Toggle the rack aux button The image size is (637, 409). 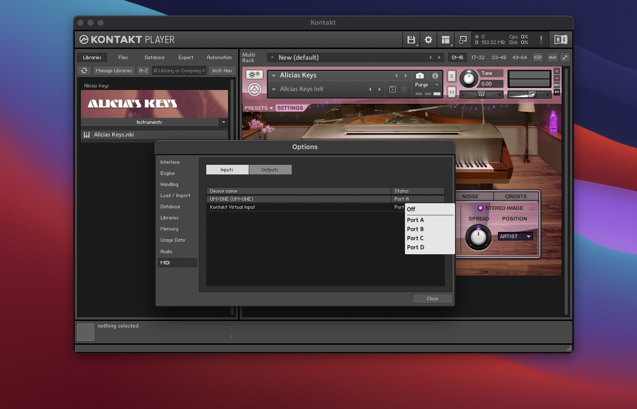pos(552,57)
